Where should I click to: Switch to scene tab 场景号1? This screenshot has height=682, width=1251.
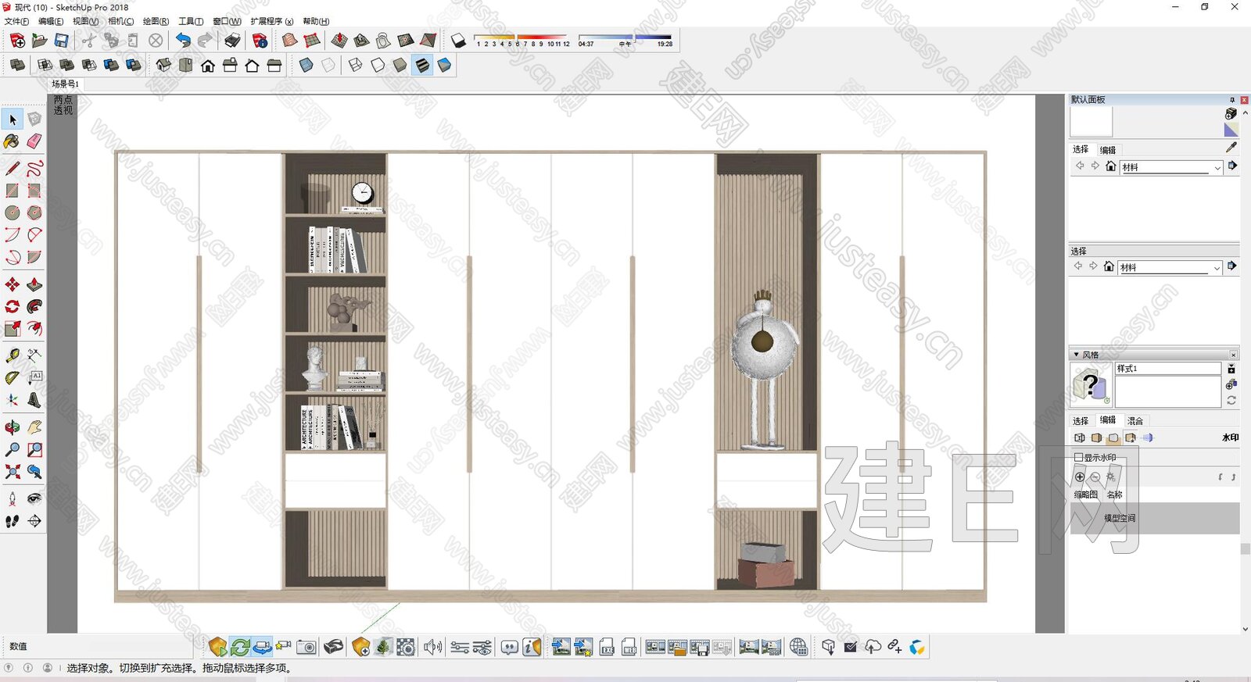(x=65, y=84)
